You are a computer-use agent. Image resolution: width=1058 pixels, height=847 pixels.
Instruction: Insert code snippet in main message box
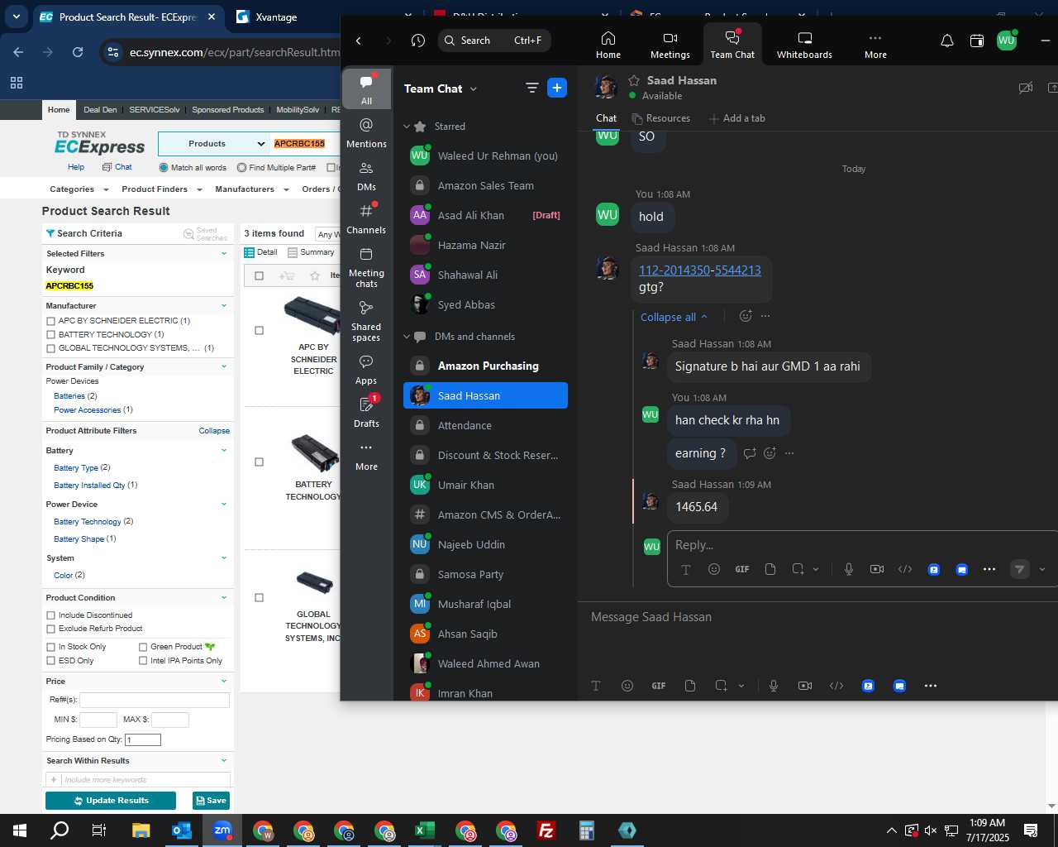pyautogui.click(x=836, y=686)
